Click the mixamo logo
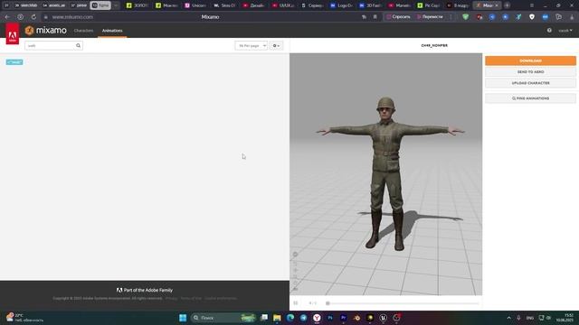 46,30
